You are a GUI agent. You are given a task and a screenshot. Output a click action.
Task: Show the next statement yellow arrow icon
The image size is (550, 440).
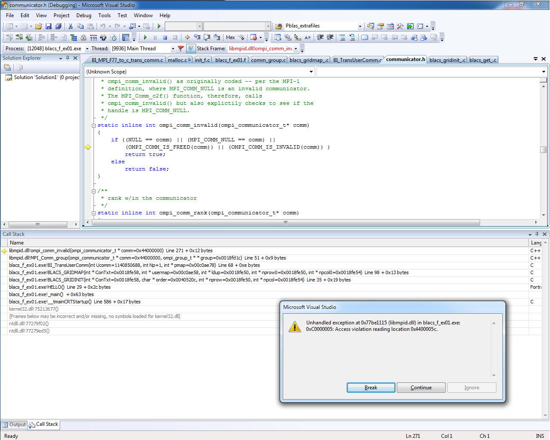tap(187, 37)
